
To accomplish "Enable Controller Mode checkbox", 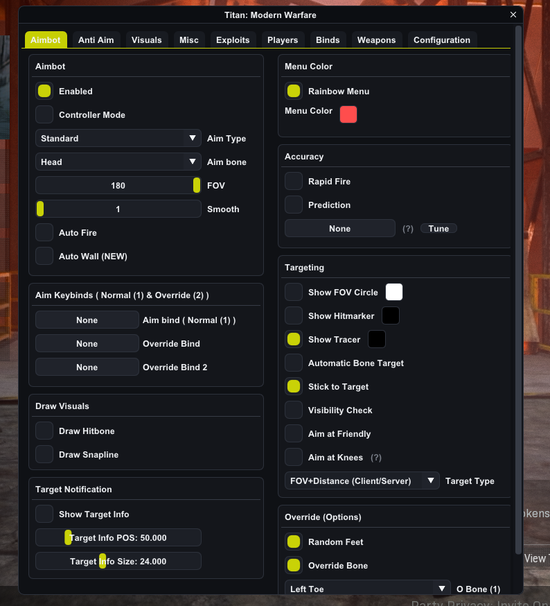I will (x=44, y=115).
